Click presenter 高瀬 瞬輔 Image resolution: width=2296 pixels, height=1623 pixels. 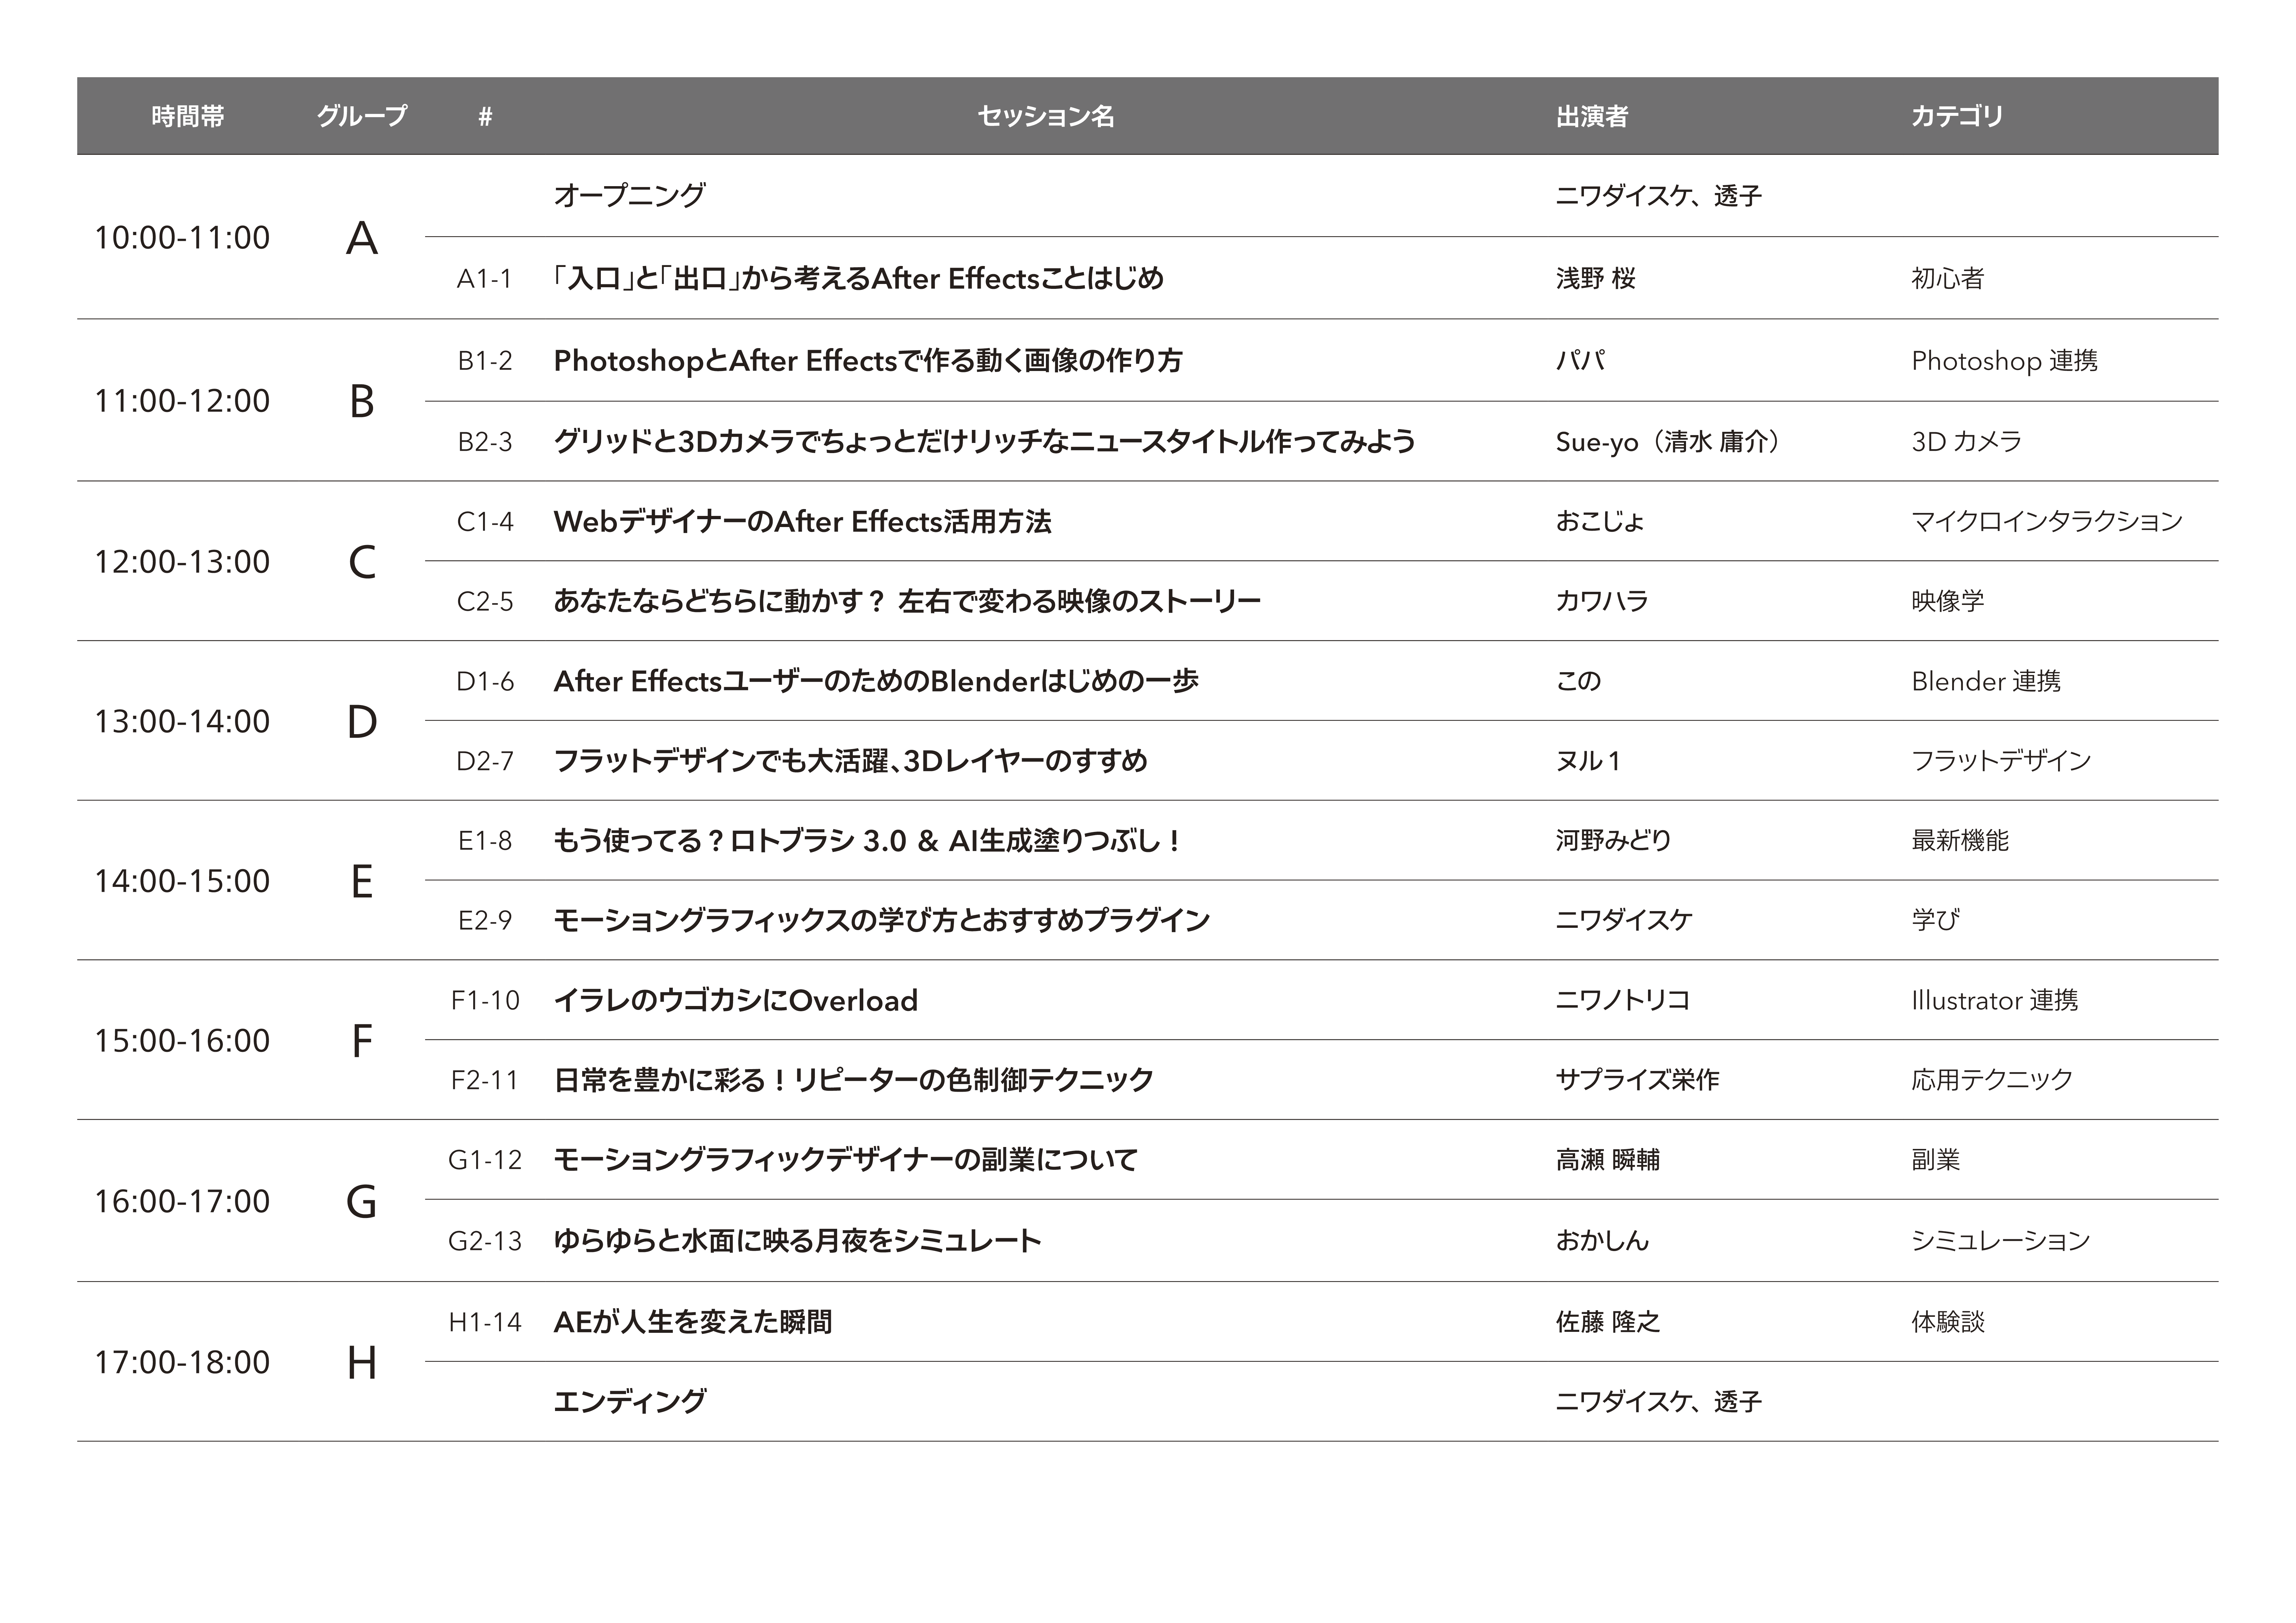pos(1608,1160)
